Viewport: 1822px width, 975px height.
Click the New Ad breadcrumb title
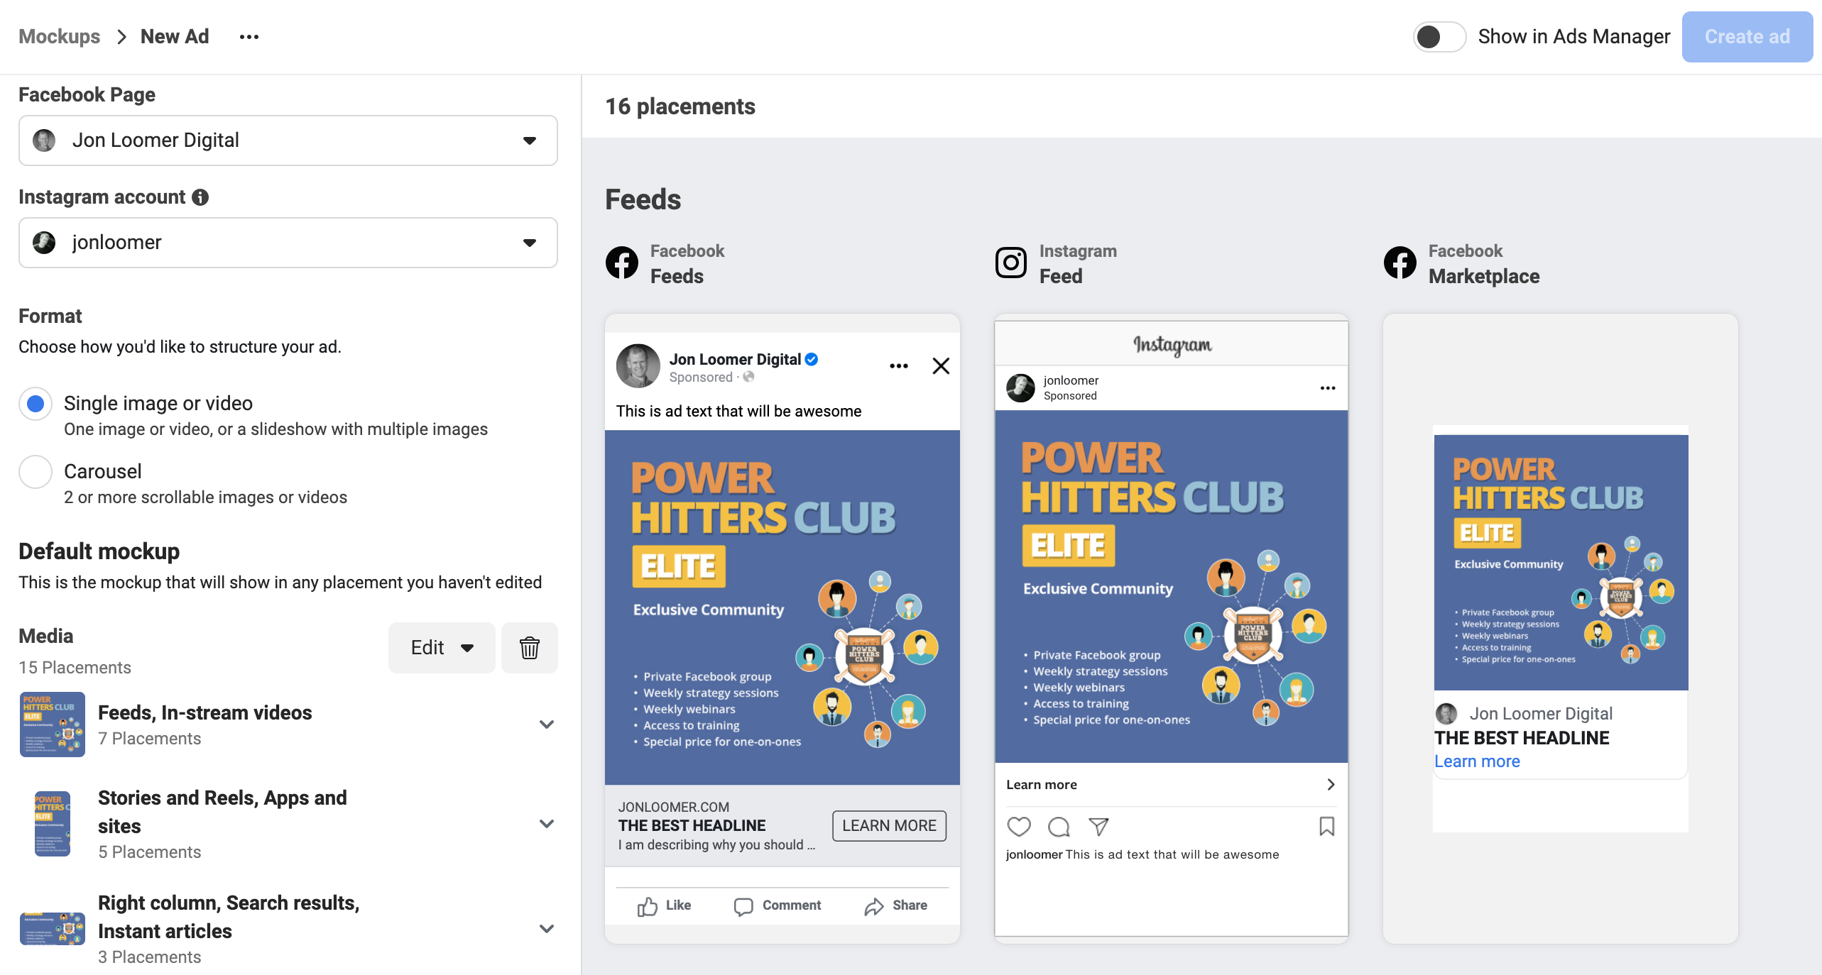coord(175,37)
